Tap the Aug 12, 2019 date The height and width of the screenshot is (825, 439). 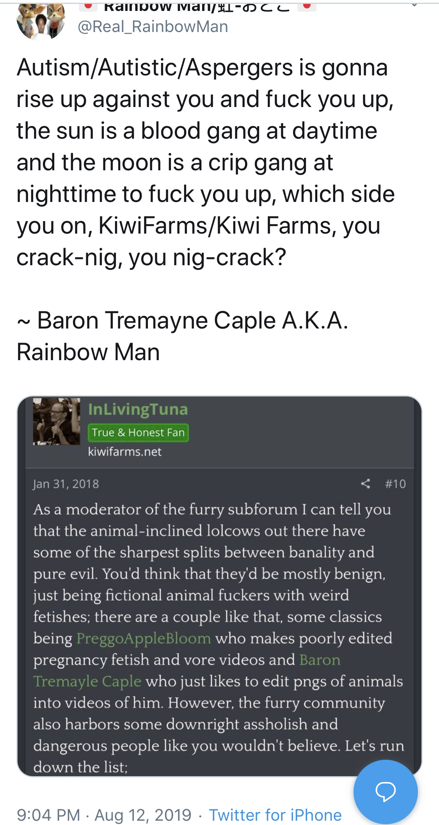[x=143, y=815]
